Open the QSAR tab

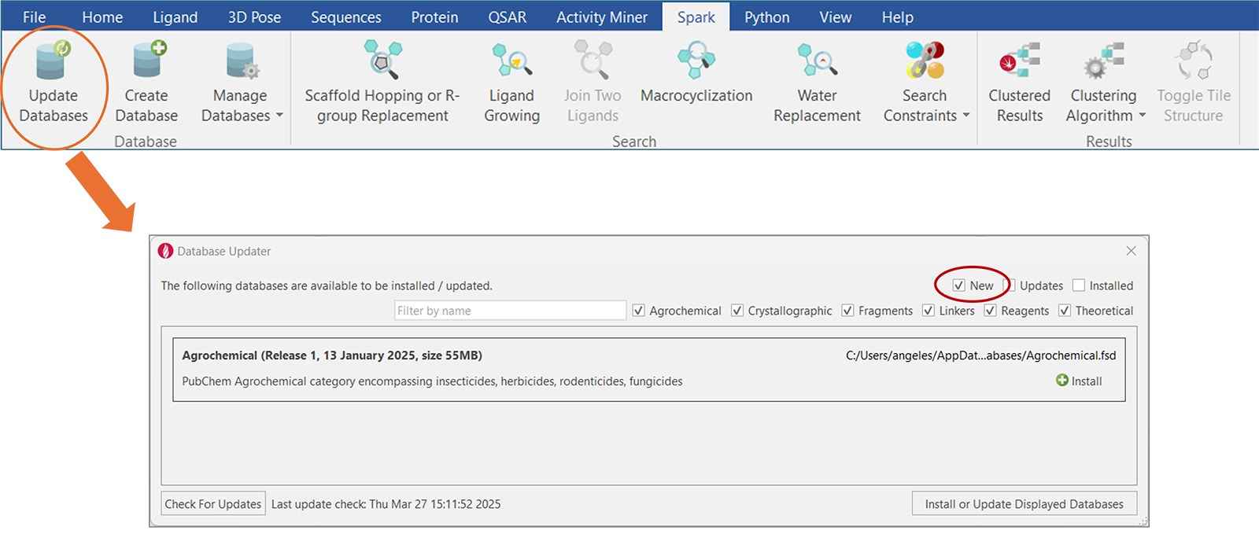click(508, 17)
